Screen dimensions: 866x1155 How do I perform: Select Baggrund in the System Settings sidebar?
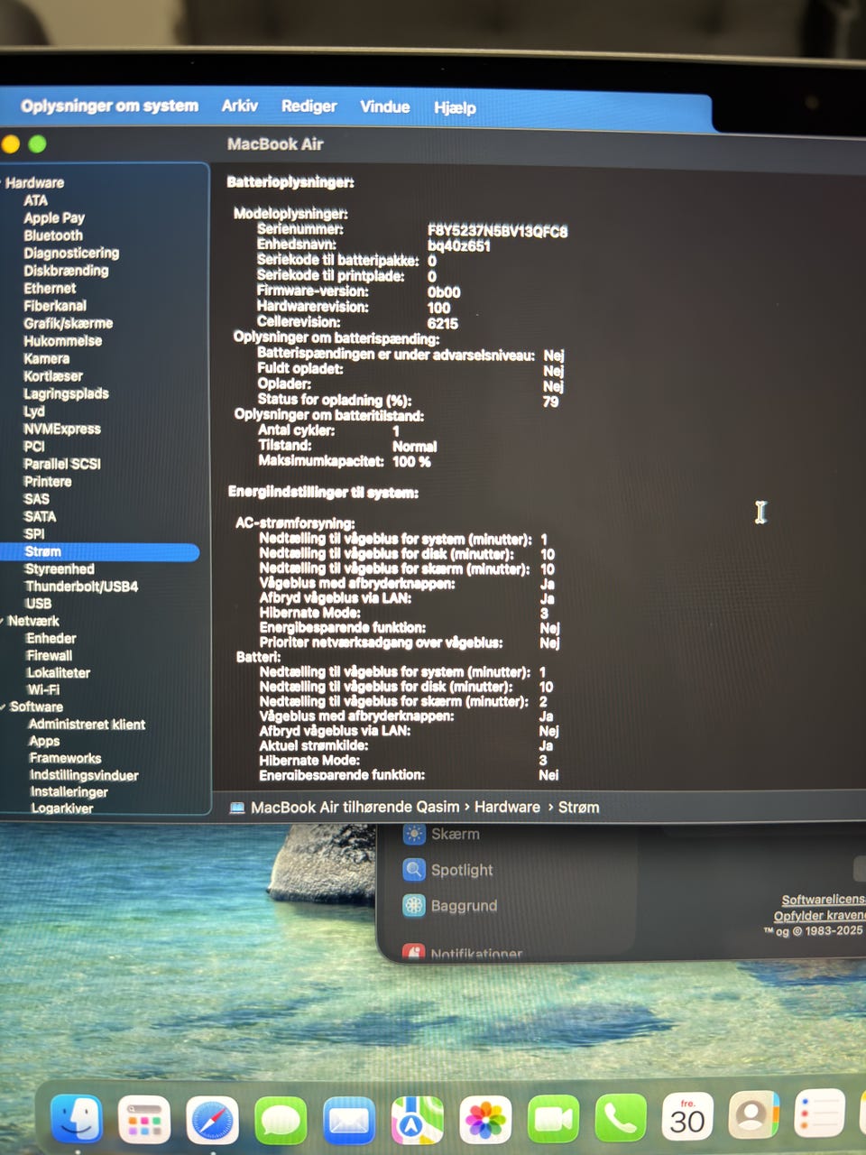click(x=464, y=905)
